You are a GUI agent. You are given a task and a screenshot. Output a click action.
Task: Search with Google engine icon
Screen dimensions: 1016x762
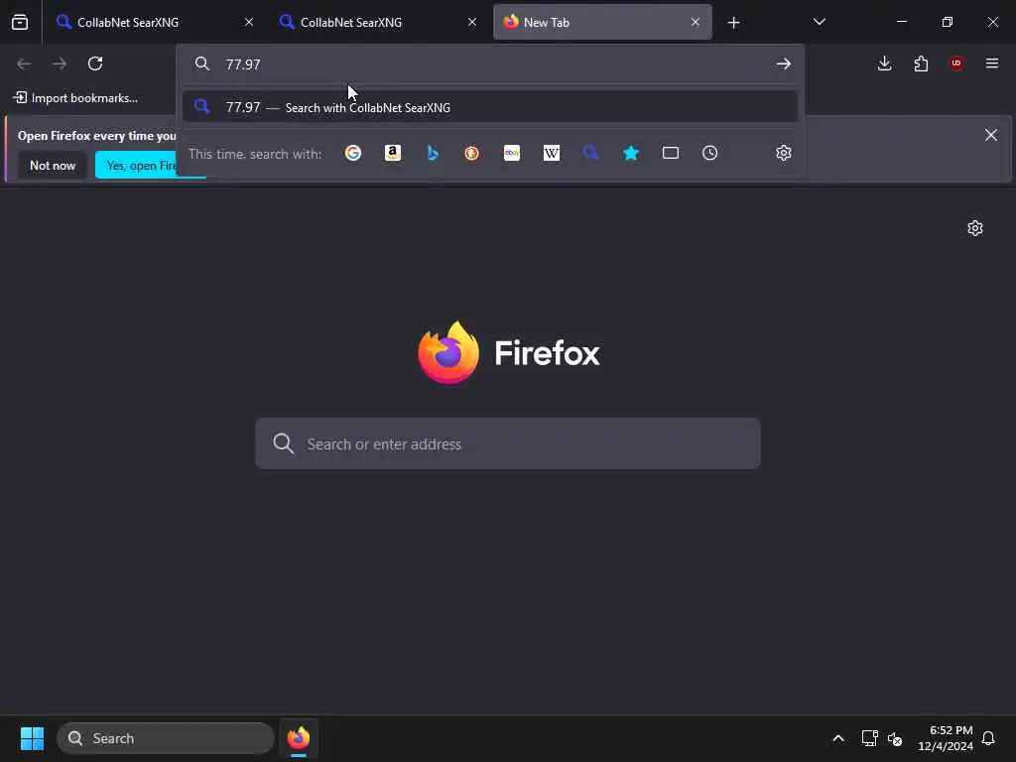353,153
